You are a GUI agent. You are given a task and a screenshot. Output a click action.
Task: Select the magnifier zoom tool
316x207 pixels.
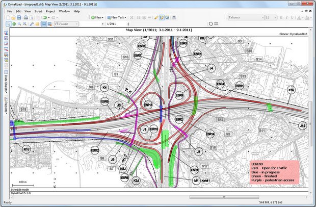(x=19, y=24)
